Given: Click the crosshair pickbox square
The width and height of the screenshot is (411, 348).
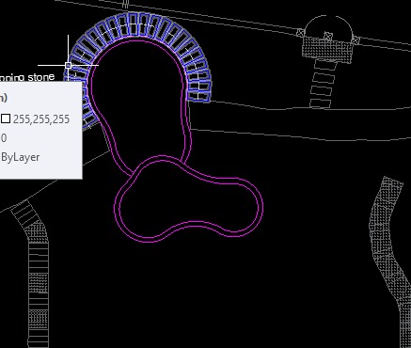Looking at the screenshot, I should click(x=68, y=65).
